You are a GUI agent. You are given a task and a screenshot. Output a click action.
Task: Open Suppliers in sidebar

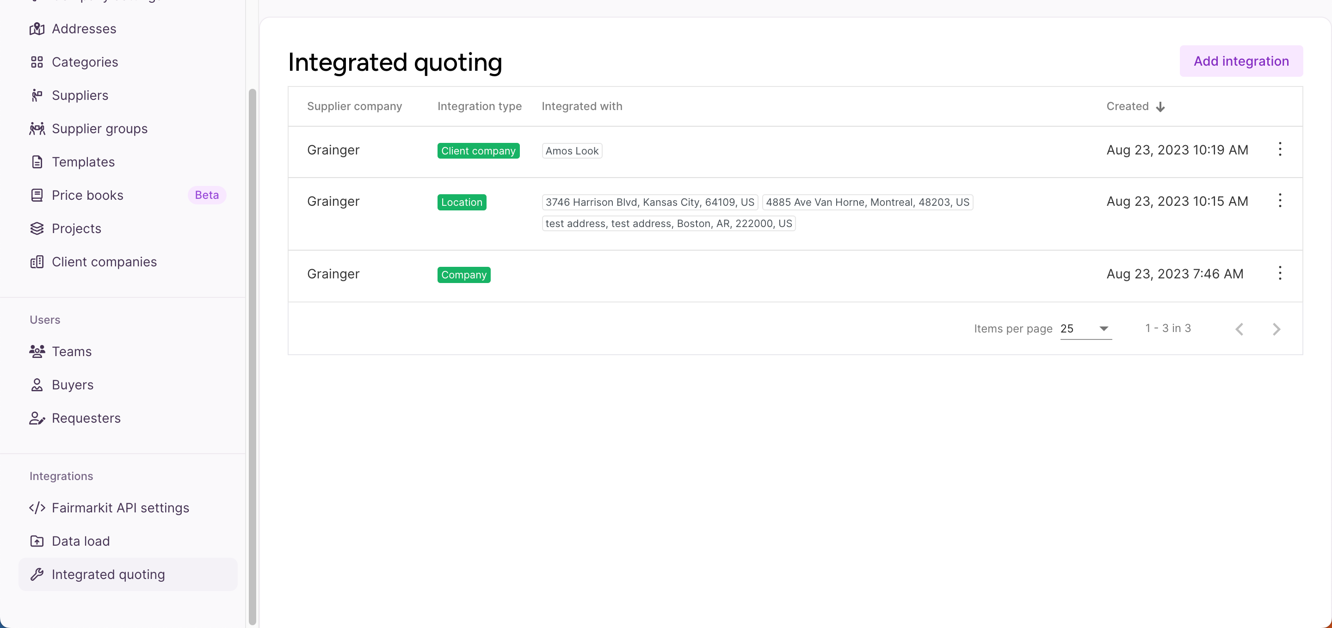coord(128,96)
